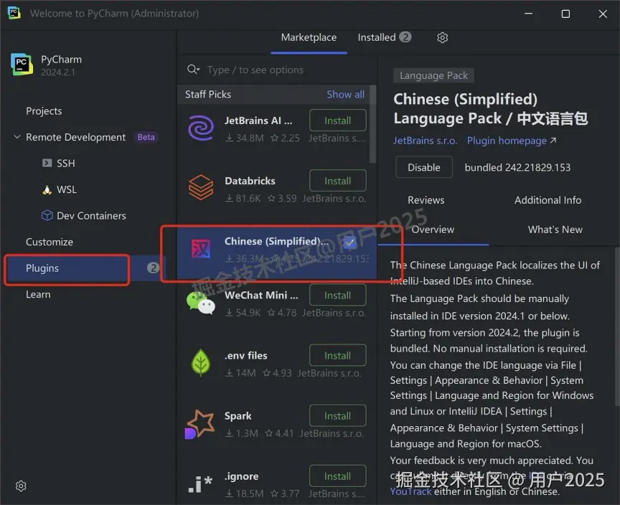
Task: Click the .ignore plugin icon
Action: [x=200, y=484]
